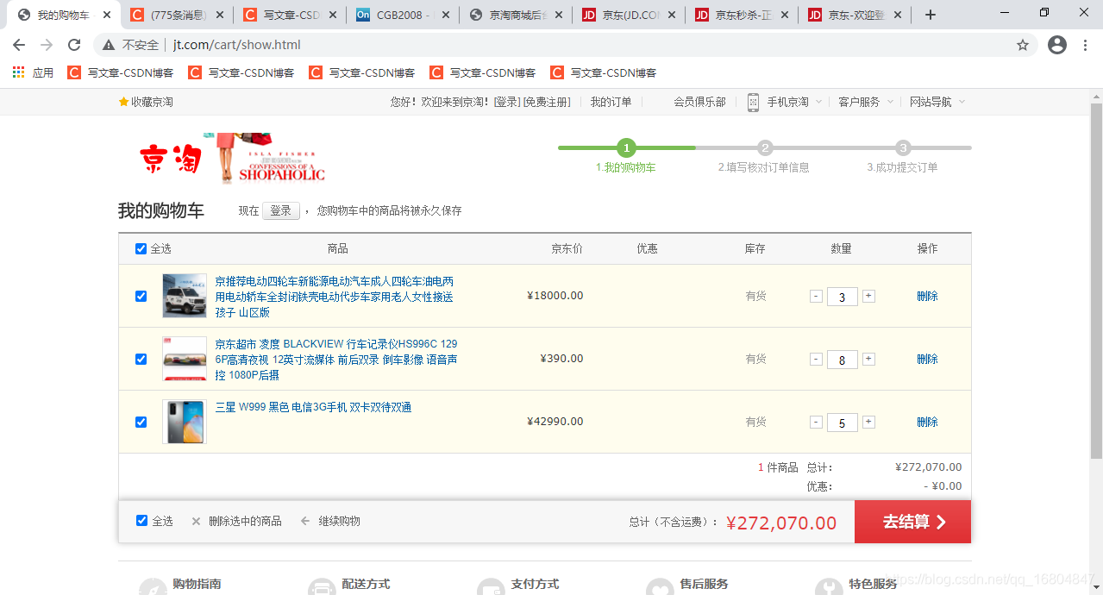The height and width of the screenshot is (595, 1103).
Task: Decrease BLACKVIEW recorder quantity with minus
Action: pyautogui.click(x=816, y=359)
